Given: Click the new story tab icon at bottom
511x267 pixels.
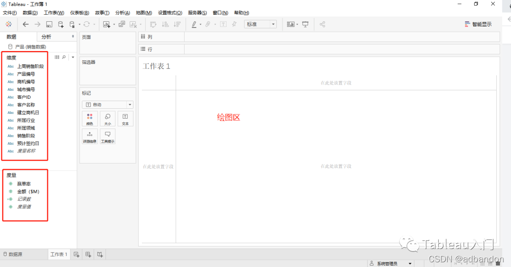Looking at the screenshot, I should click(x=100, y=255).
